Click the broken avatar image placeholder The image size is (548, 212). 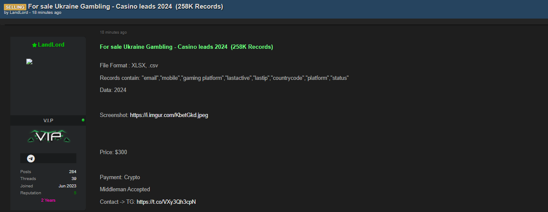(x=29, y=62)
